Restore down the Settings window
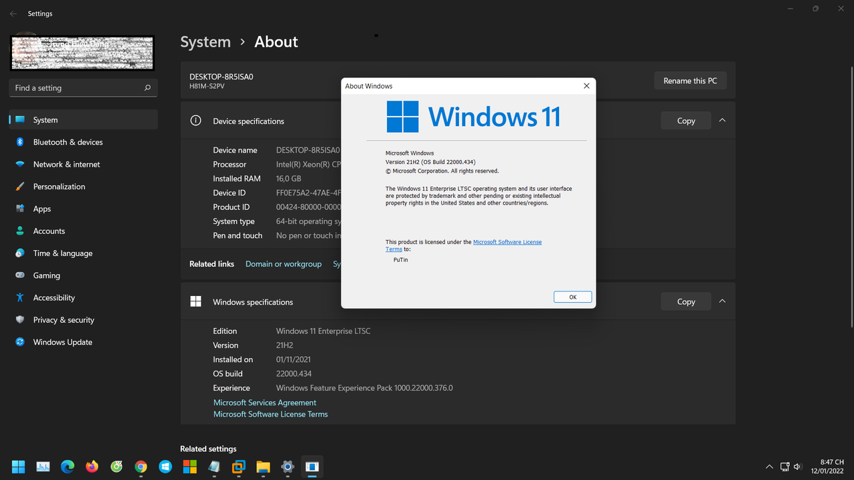This screenshot has width=854, height=480. pos(815,9)
